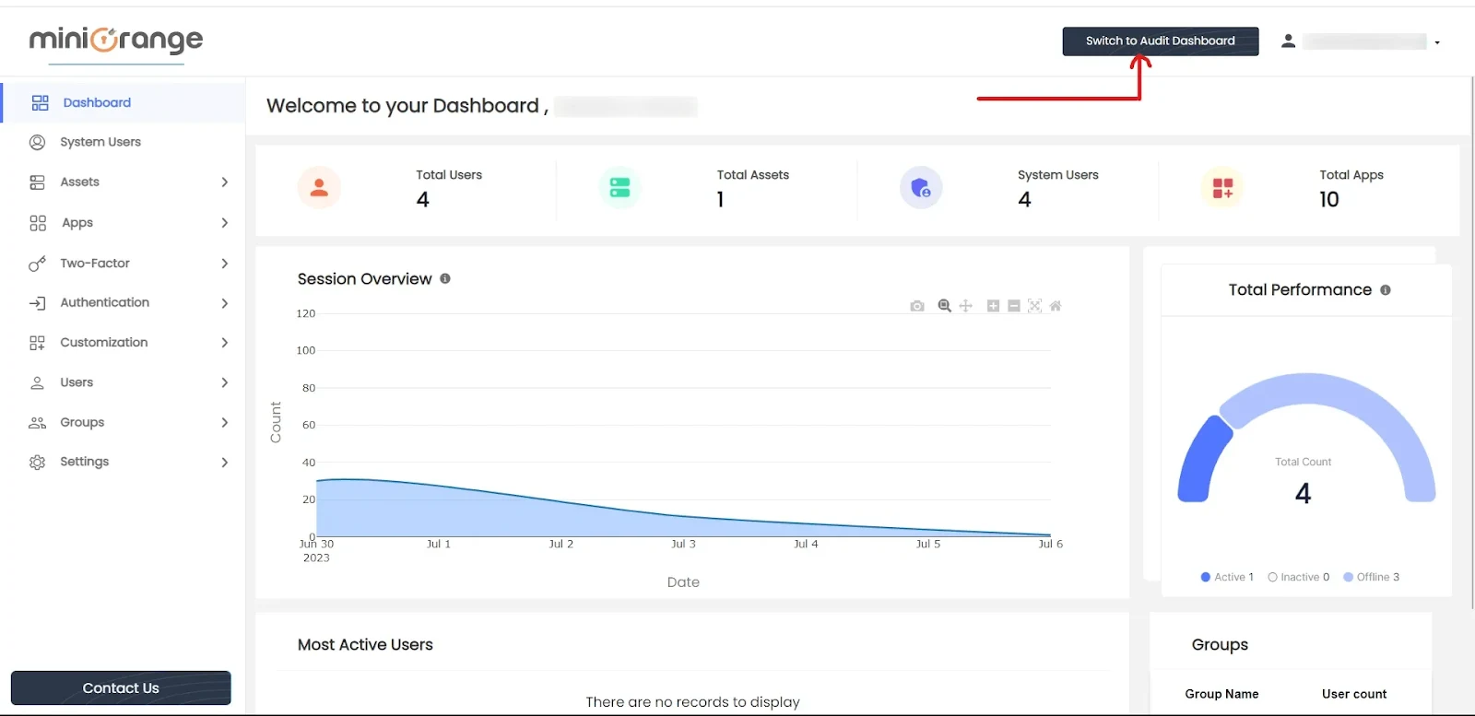
Task: Click the System Users shield icon
Action: tap(921, 188)
